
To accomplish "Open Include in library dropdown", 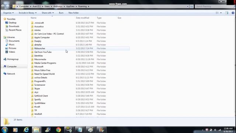I will tap(28, 13).
